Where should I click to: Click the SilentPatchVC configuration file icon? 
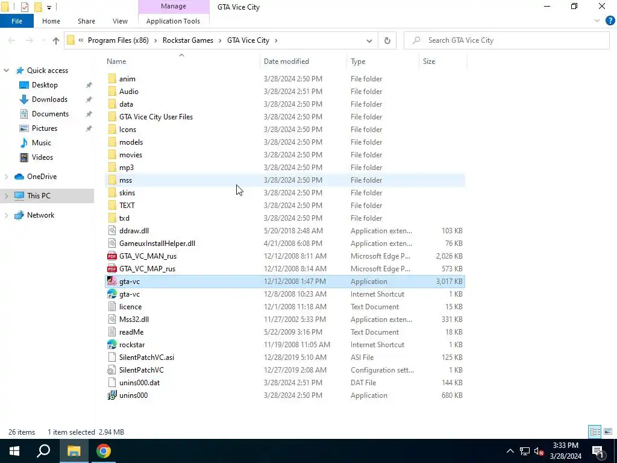click(x=111, y=370)
